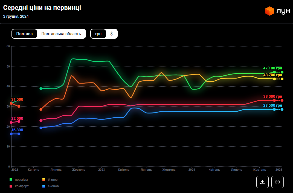Switch currency to dollar sign

click(111, 34)
